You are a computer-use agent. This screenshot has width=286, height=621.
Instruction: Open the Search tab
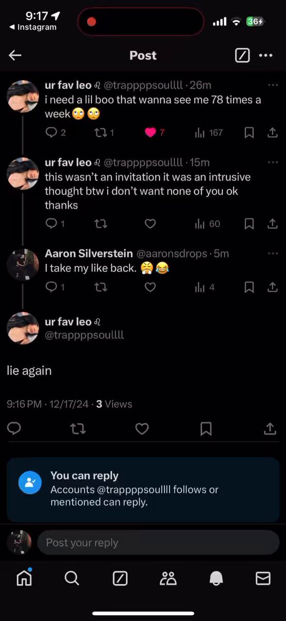[72, 578]
